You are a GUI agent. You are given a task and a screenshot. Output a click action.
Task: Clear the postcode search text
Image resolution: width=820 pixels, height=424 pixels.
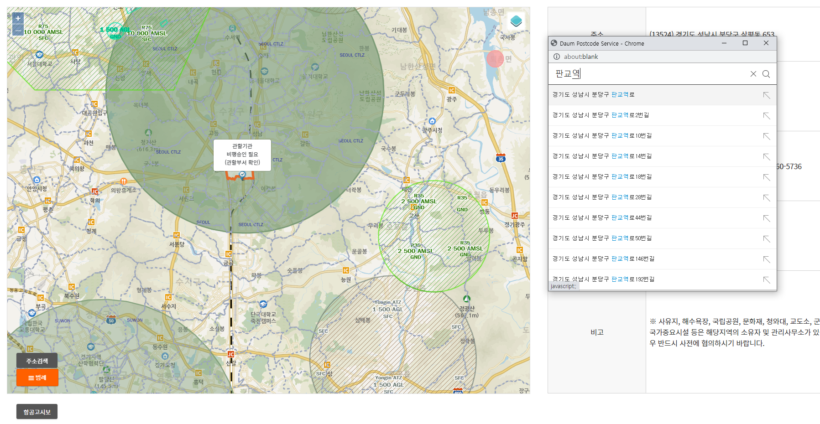tap(753, 74)
